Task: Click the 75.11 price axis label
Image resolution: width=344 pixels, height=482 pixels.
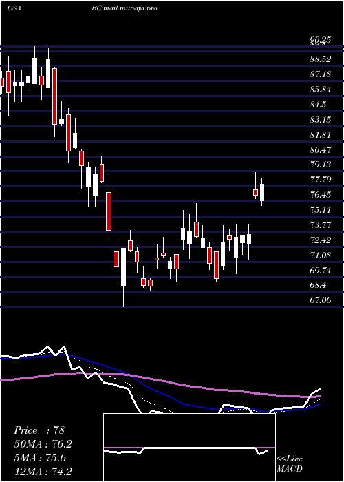Action: (x=321, y=209)
